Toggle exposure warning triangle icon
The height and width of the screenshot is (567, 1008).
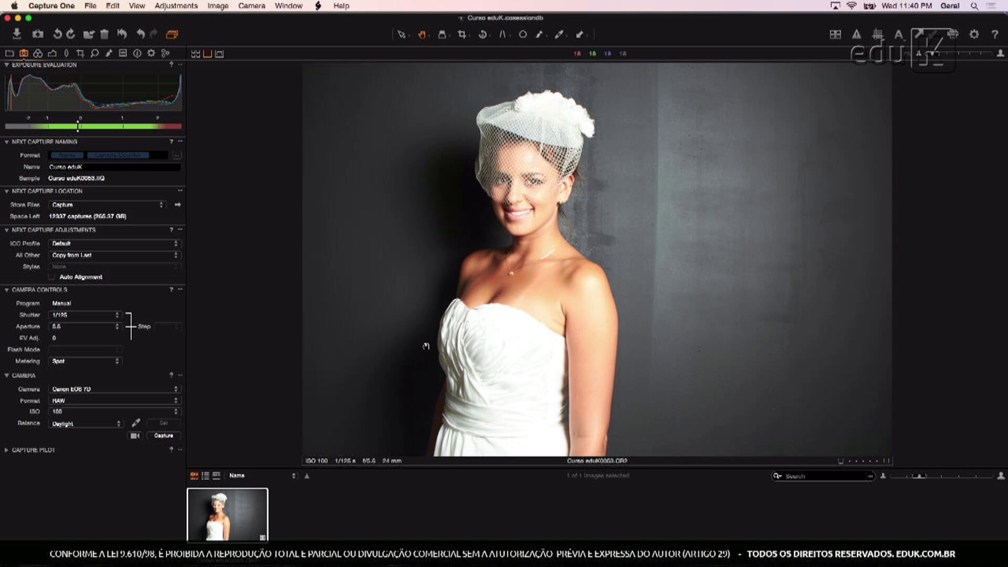(x=856, y=35)
